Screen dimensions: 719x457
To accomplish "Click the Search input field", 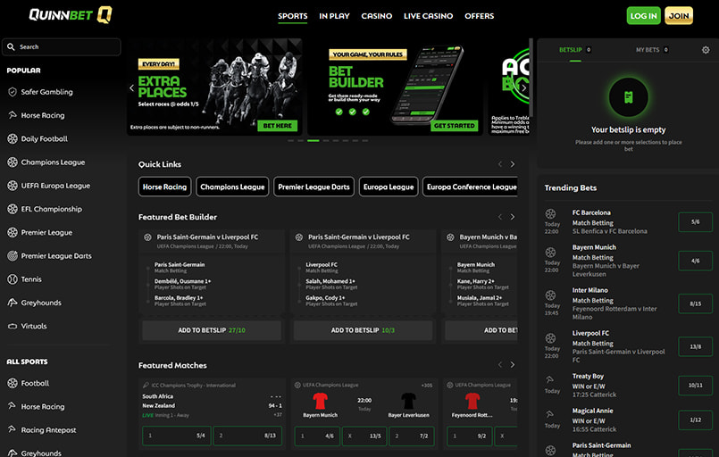I will click(x=62, y=46).
